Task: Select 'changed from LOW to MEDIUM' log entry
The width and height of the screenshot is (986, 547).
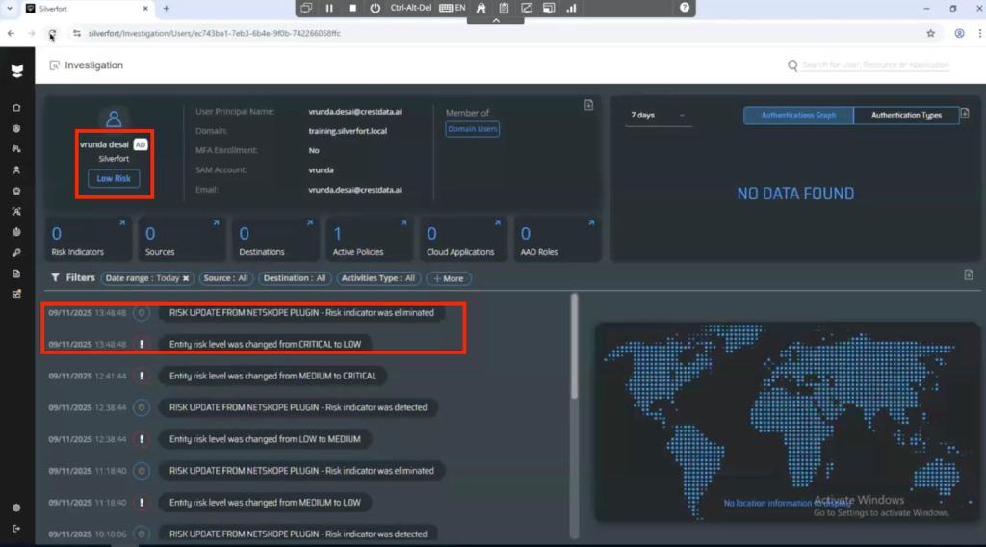Action: coord(265,439)
